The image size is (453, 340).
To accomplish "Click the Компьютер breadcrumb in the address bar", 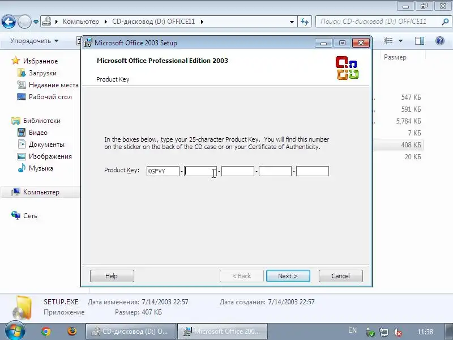I will pos(80,22).
